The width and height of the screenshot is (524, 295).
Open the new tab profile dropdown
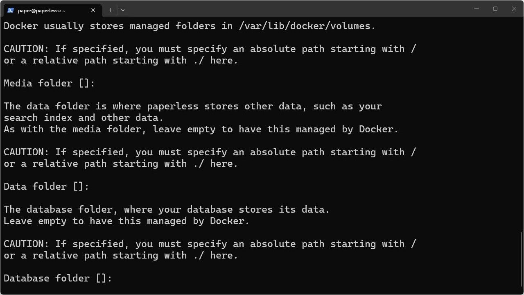click(x=123, y=10)
